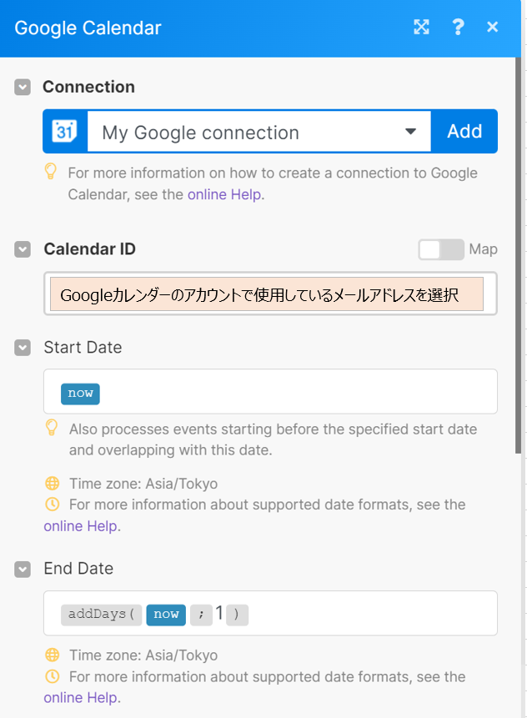The width and height of the screenshot is (527, 718).
Task: Click the clock icon under End Date
Action: click(x=53, y=675)
